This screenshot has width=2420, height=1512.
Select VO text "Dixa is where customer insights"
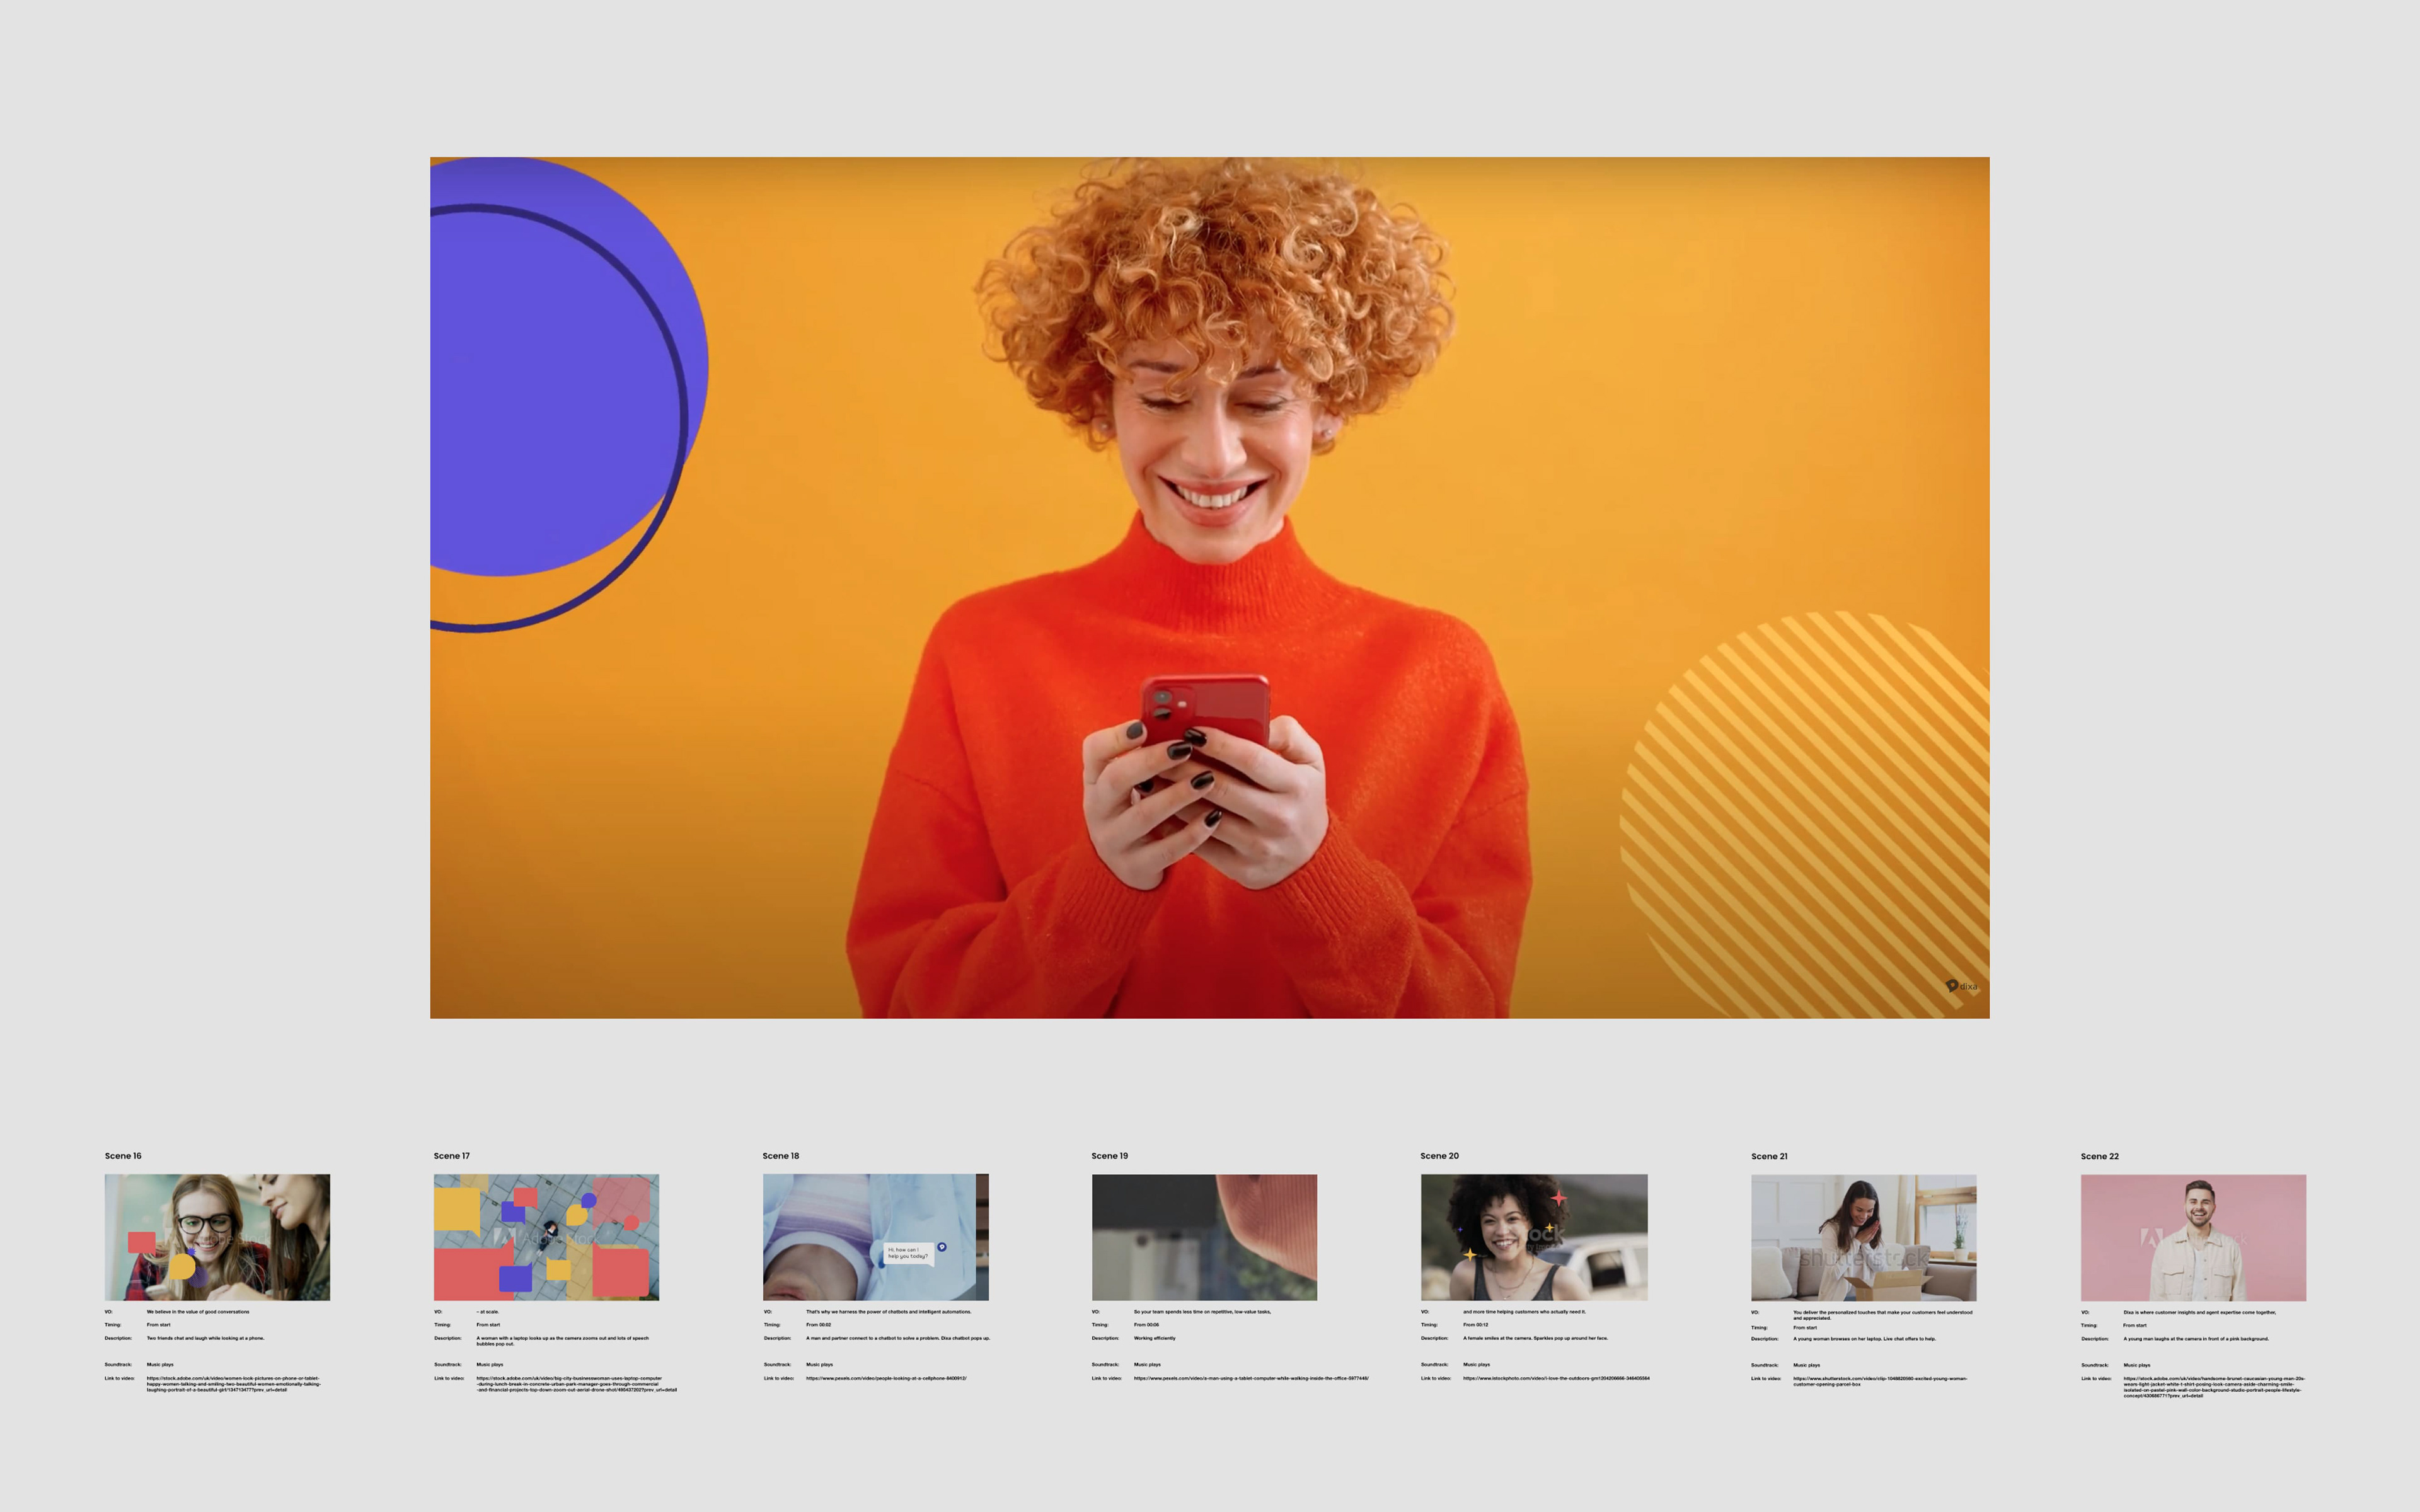click(x=2200, y=1312)
